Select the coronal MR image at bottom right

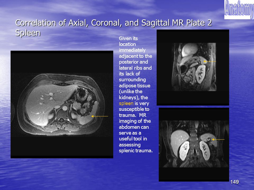194,145
